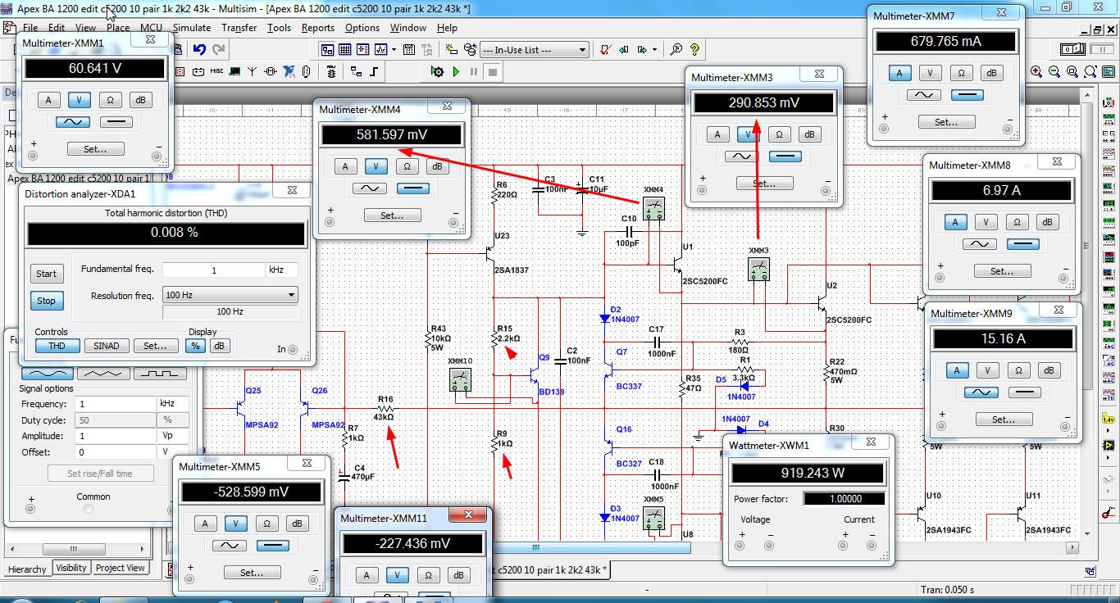The image size is (1120, 603).
Task: Set Multimeter-XMM7 to voltmeter V
Action: click(x=930, y=73)
